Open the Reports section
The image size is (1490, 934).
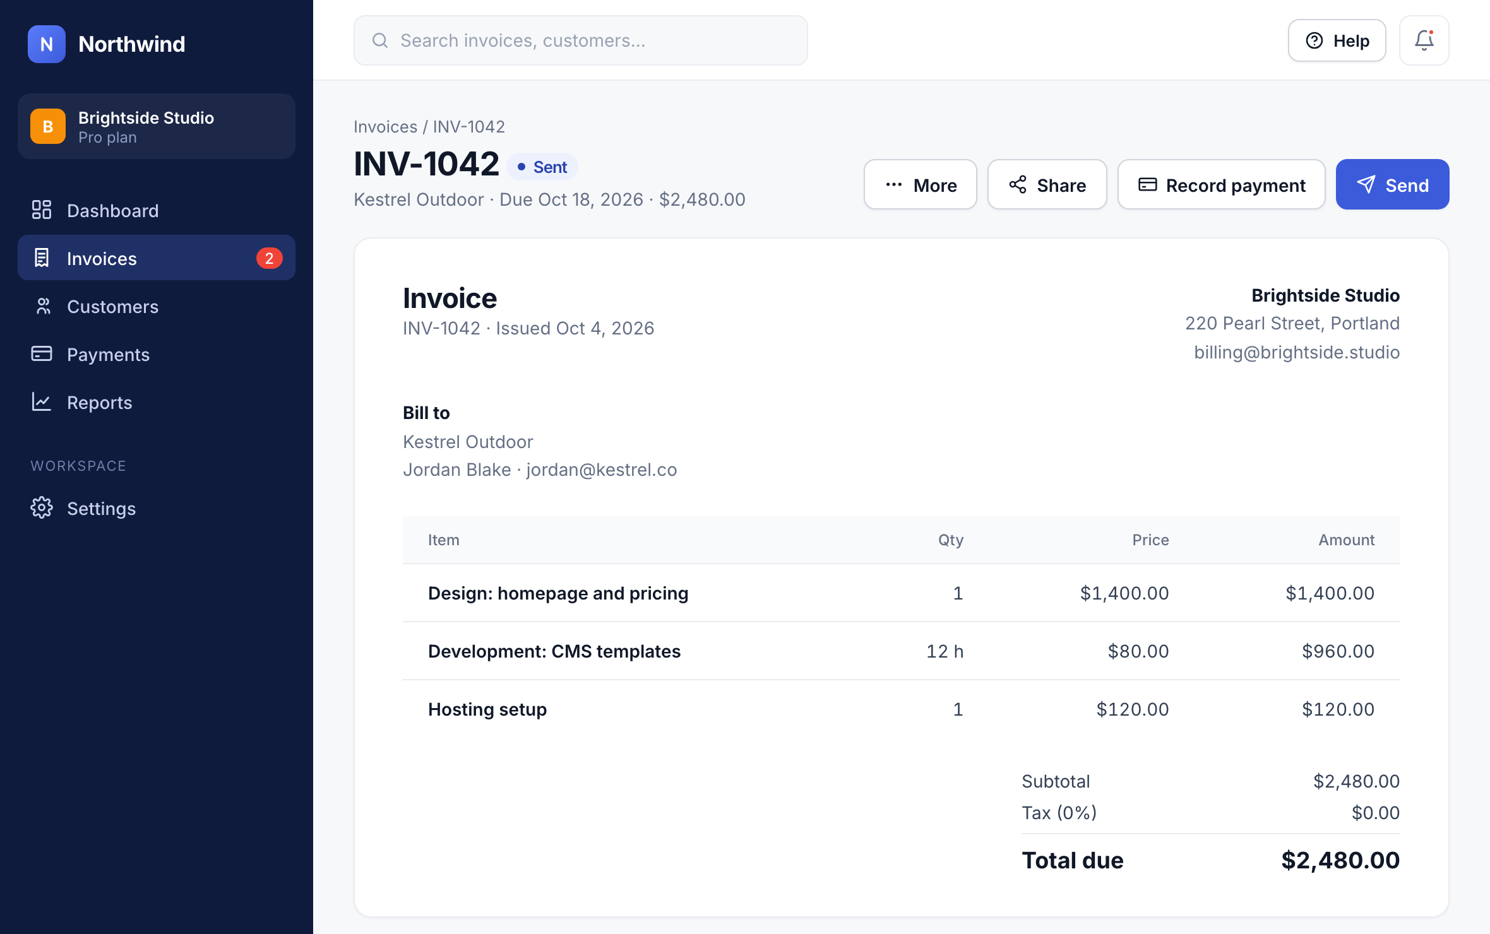tap(157, 402)
